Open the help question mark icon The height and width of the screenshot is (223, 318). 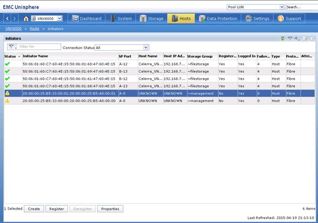[x=312, y=38]
